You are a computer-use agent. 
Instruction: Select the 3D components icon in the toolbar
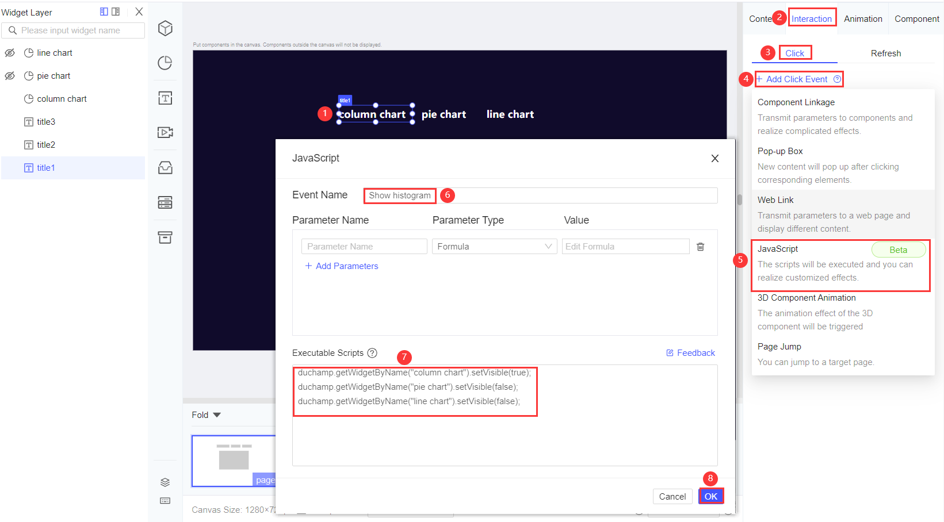(x=165, y=28)
